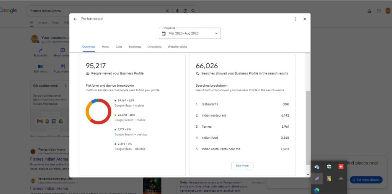Open the Google apps grid icon
This screenshot has height=194, width=392.
pyautogui.click(x=379, y=11)
